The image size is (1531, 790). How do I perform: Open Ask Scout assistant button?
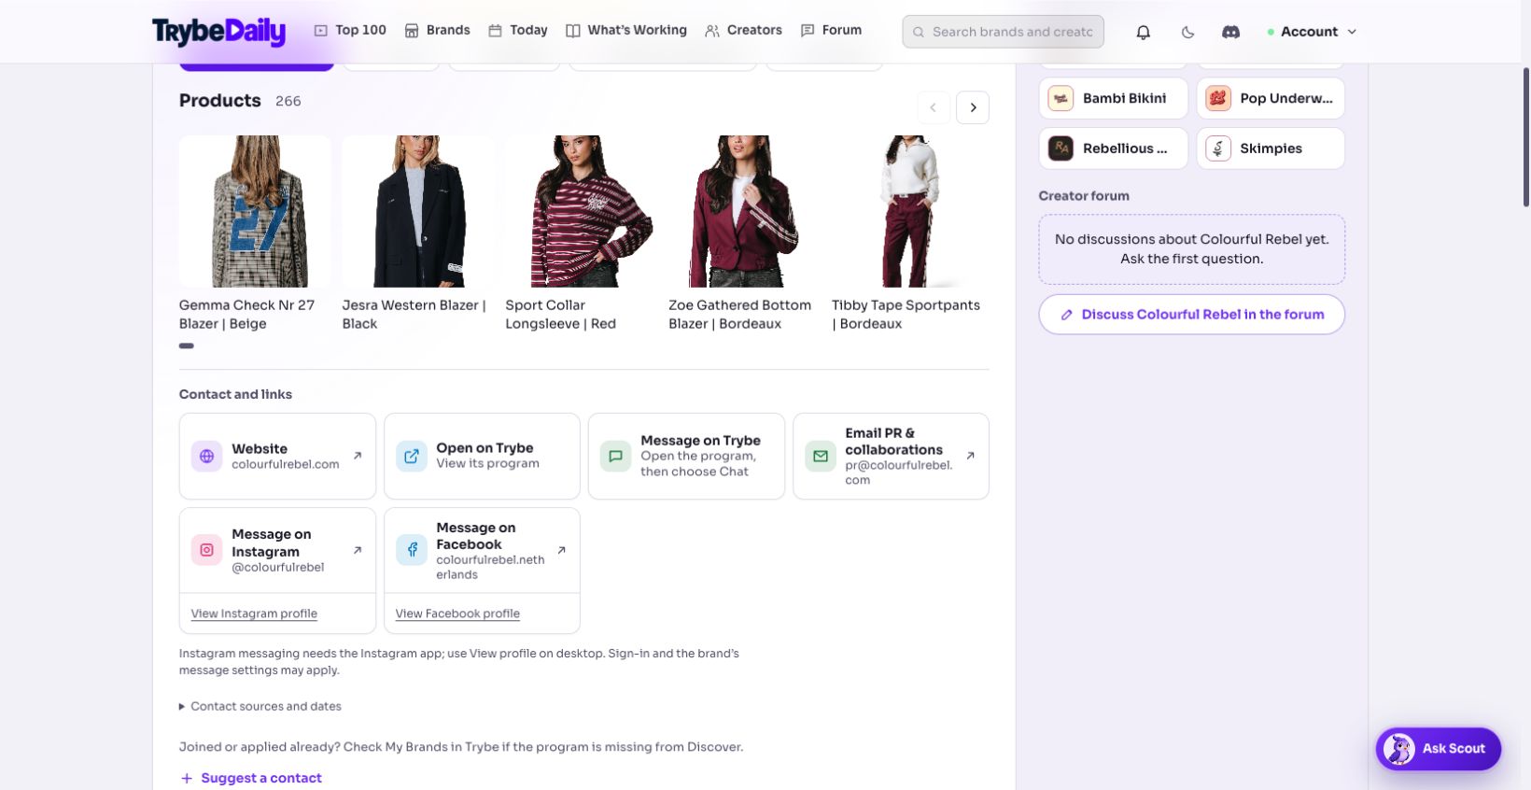click(1438, 749)
